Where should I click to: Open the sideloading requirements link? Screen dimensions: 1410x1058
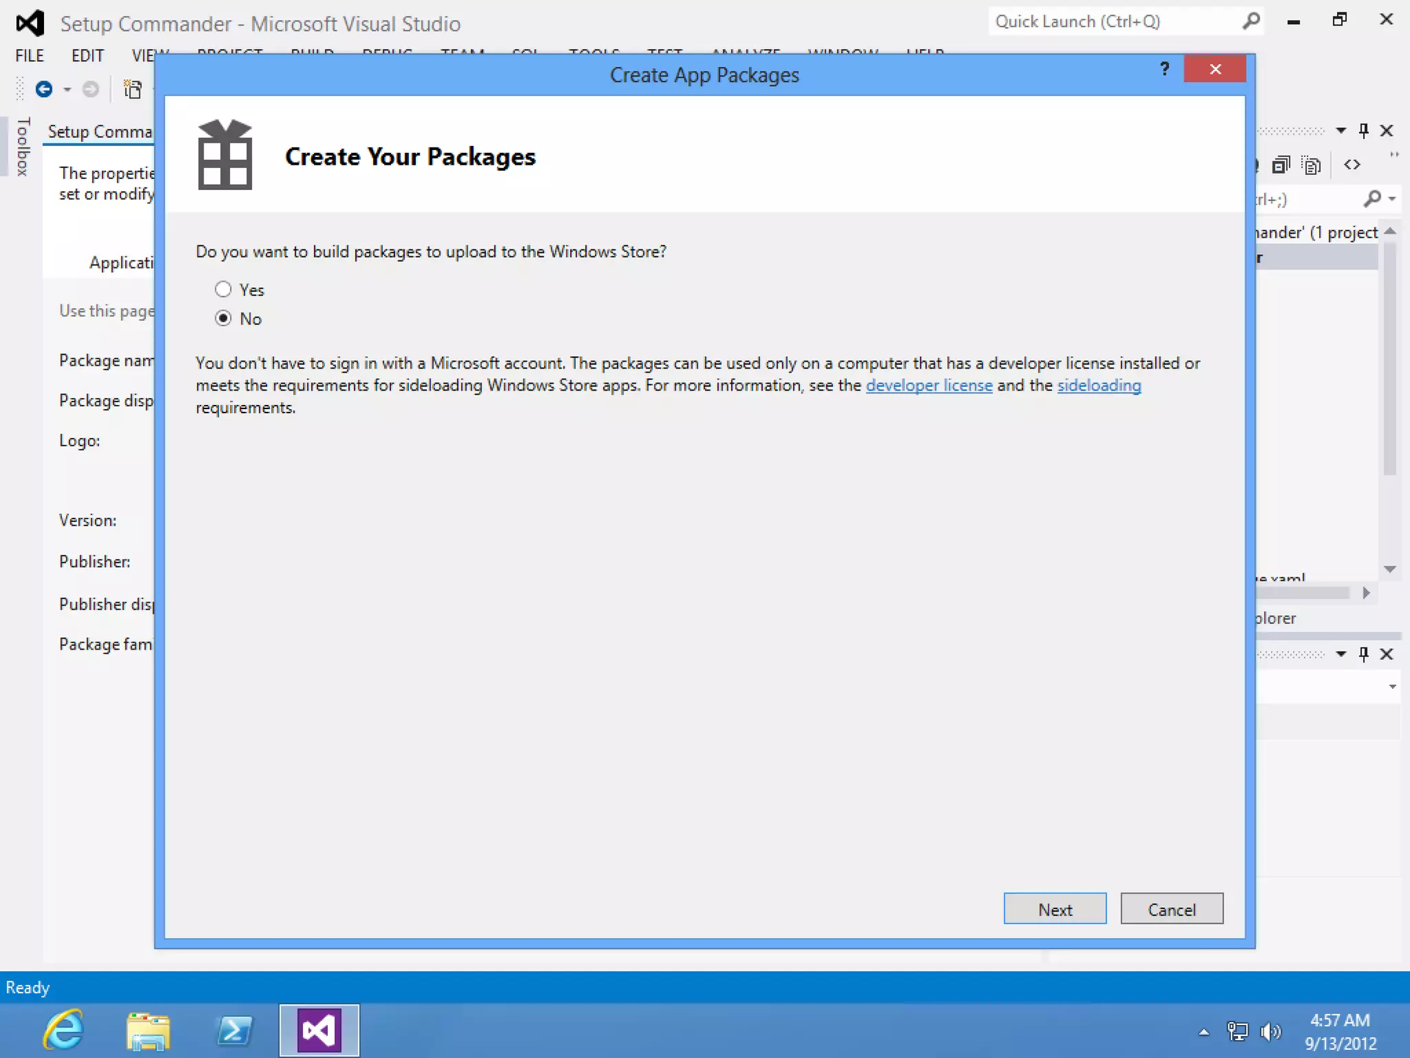[1099, 386]
